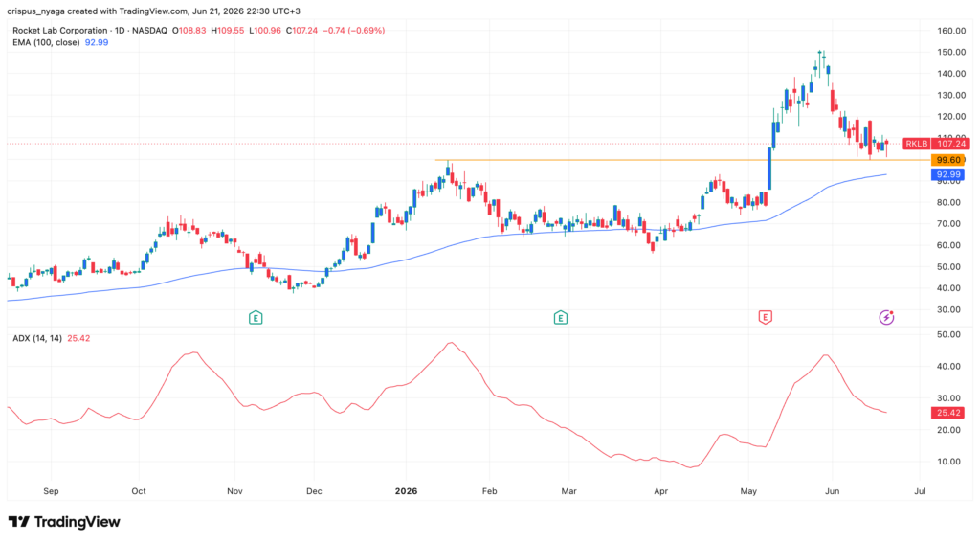Click the 2026 label on time axis
Viewport: 980px width, 543px height.
[x=406, y=491]
